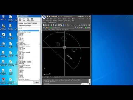The width and height of the screenshot is (133, 100).
Task: Click green ByLayer color swatch at right
Action: pyautogui.click(x=86, y=27)
